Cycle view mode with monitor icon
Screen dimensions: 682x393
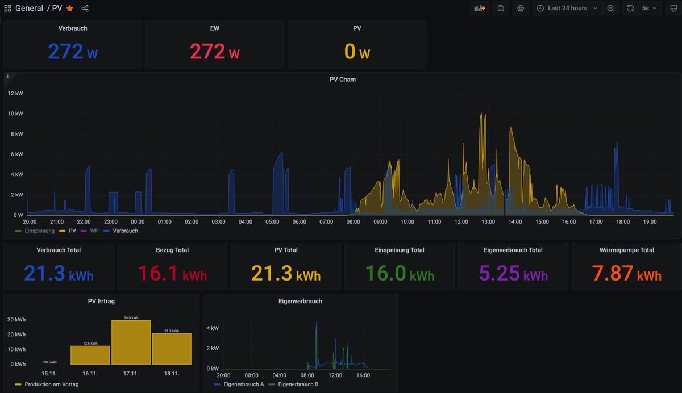(673, 9)
